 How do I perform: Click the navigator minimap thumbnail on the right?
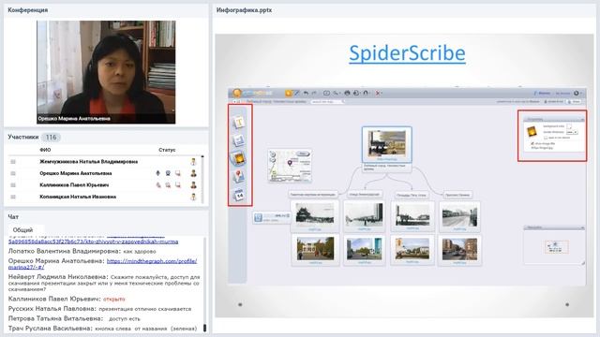557,247
